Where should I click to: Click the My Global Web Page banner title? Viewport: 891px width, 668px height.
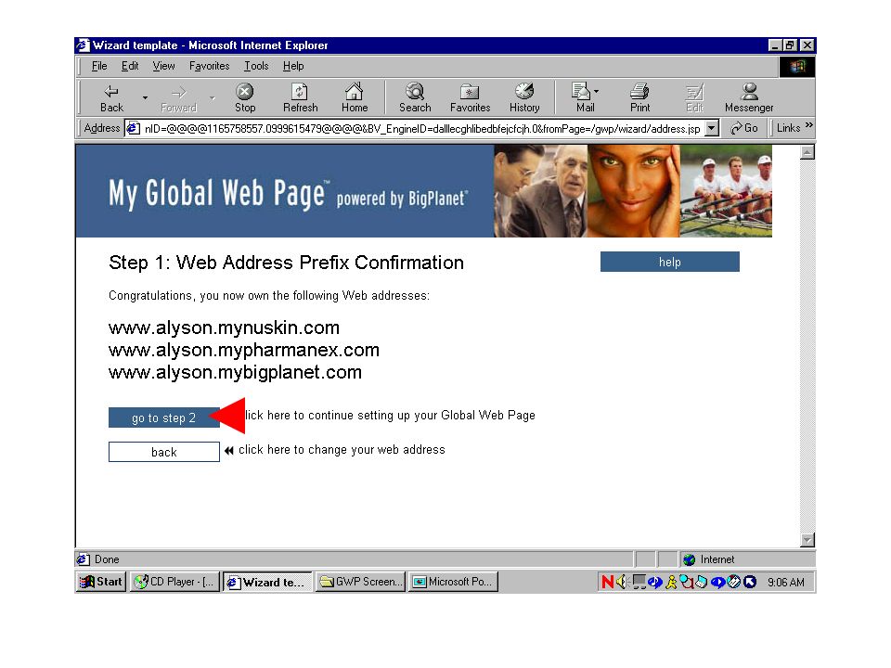(216, 193)
